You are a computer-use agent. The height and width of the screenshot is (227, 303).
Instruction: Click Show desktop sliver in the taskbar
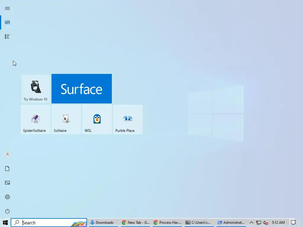pyautogui.click(x=302, y=223)
